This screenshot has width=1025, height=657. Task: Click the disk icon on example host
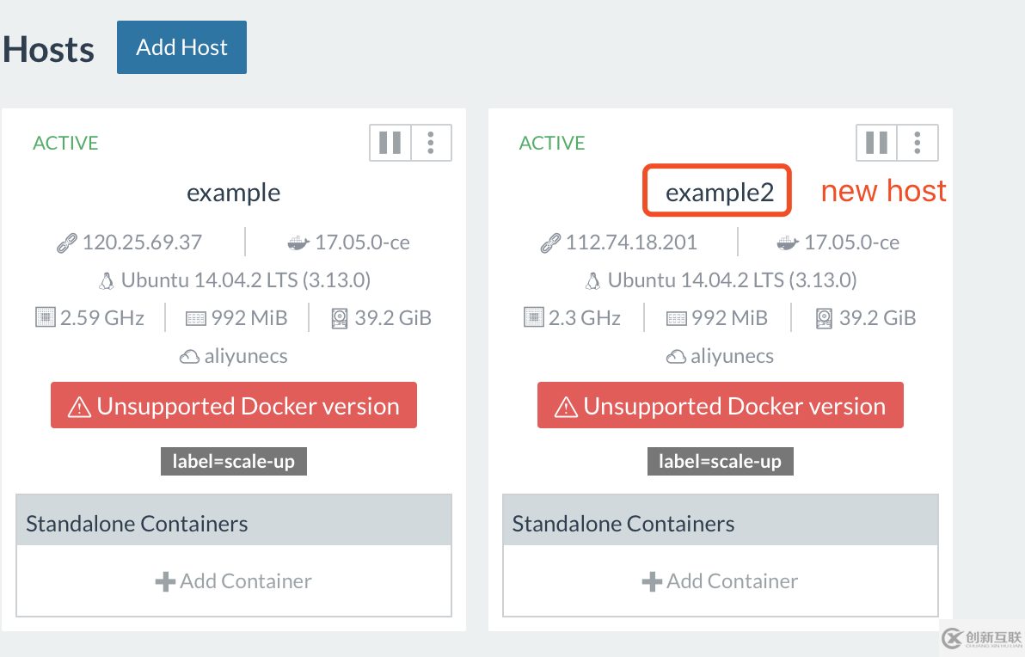coord(340,319)
